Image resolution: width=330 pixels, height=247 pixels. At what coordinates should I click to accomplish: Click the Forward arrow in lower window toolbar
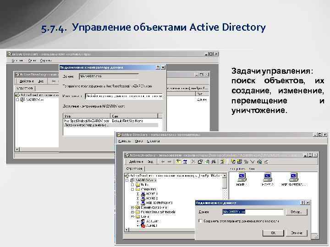pos(169,162)
